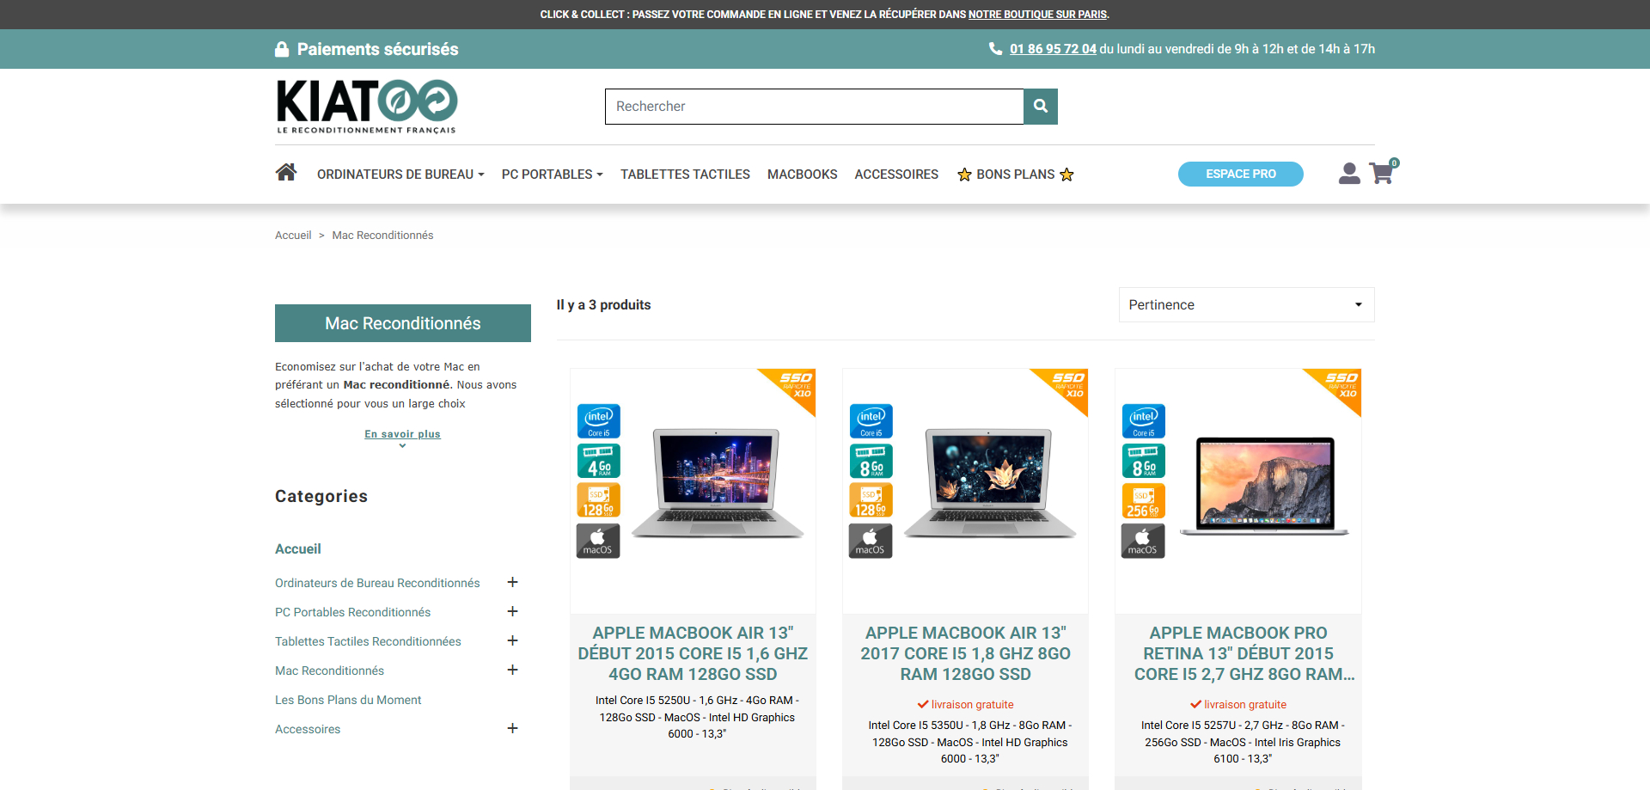Click macOS badge on MacBook Pro Retina
1650x790 pixels.
point(1143,541)
